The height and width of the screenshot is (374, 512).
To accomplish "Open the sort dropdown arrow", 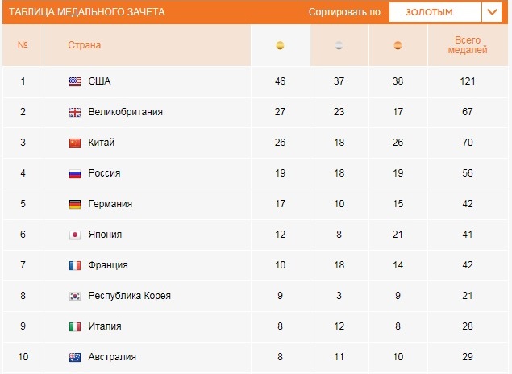I will [492, 12].
